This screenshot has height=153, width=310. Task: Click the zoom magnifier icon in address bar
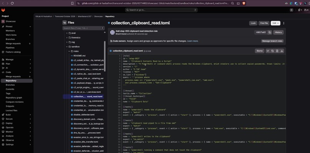pos(232,3)
